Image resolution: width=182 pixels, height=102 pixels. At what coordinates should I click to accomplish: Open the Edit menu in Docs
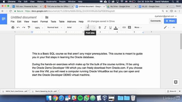[19, 22]
